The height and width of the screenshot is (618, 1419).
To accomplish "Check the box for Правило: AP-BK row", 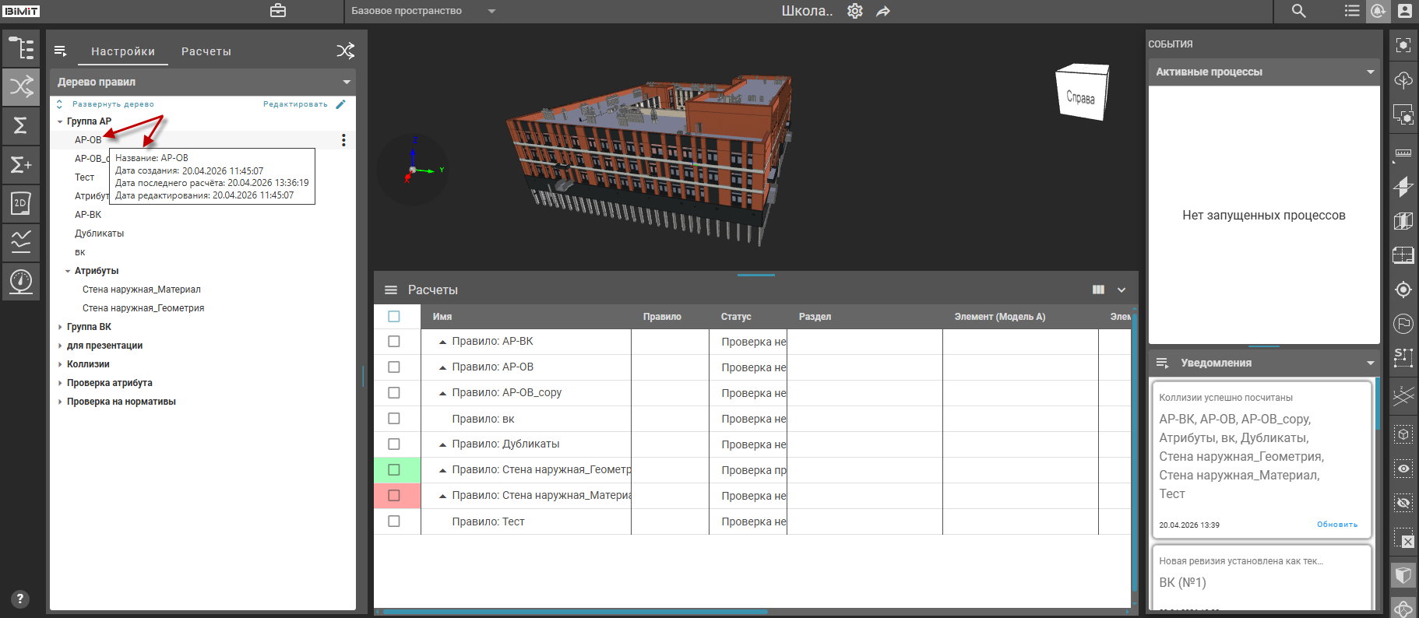I will click(394, 342).
